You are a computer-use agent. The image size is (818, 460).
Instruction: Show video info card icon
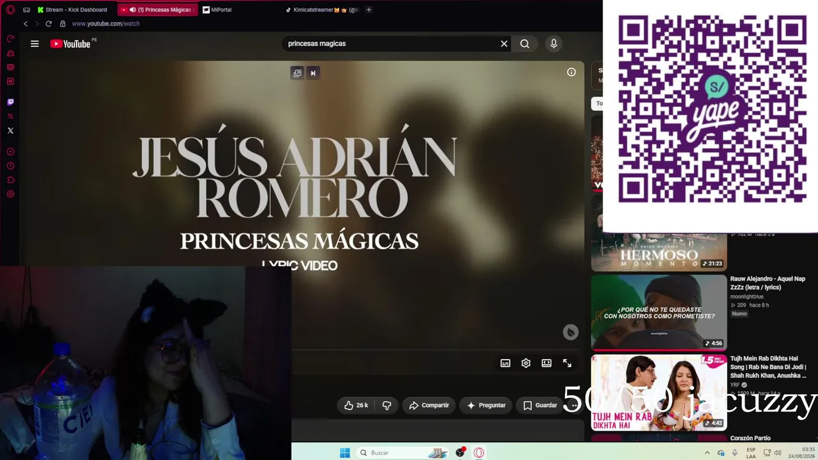click(x=571, y=72)
